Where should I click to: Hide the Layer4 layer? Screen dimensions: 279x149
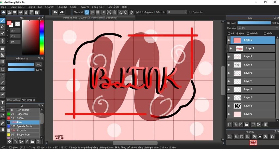[x=231, y=48]
